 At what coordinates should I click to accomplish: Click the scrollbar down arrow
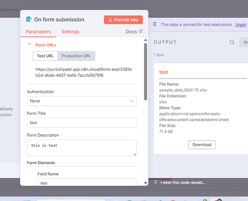point(146,183)
